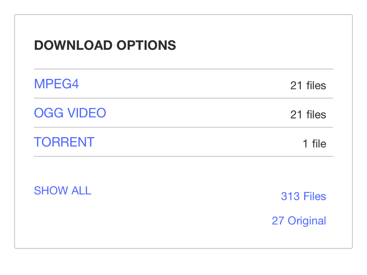
Task: Choose the OGG VIDEO format name
Action: click(70, 113)
